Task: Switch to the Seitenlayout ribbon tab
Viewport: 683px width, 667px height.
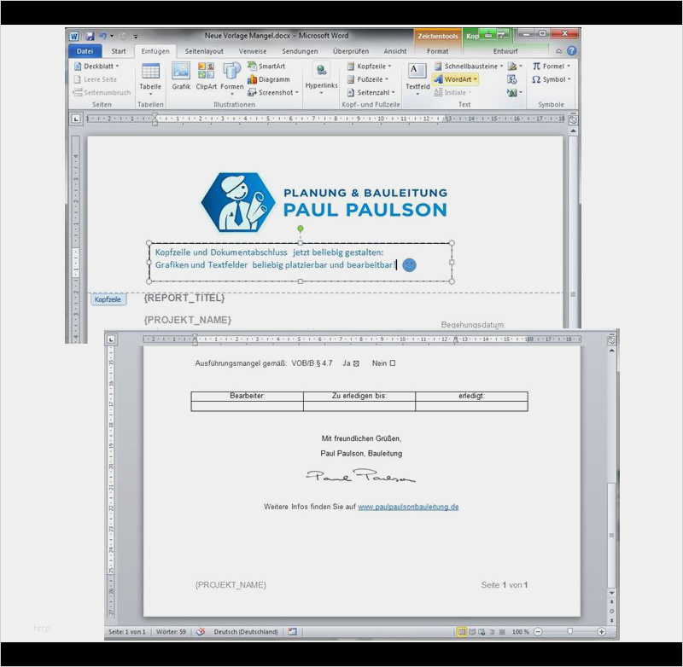Action: 204,51
